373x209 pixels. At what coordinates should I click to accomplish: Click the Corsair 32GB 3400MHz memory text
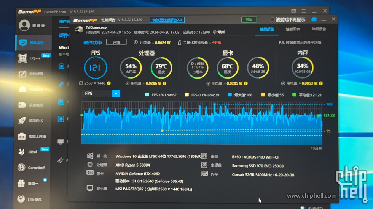tap(263, 175)
